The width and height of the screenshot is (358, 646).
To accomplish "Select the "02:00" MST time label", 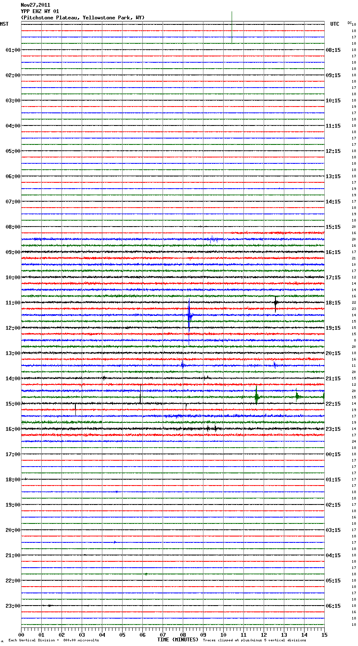I will pyautogui.click(x=13, y=75).
